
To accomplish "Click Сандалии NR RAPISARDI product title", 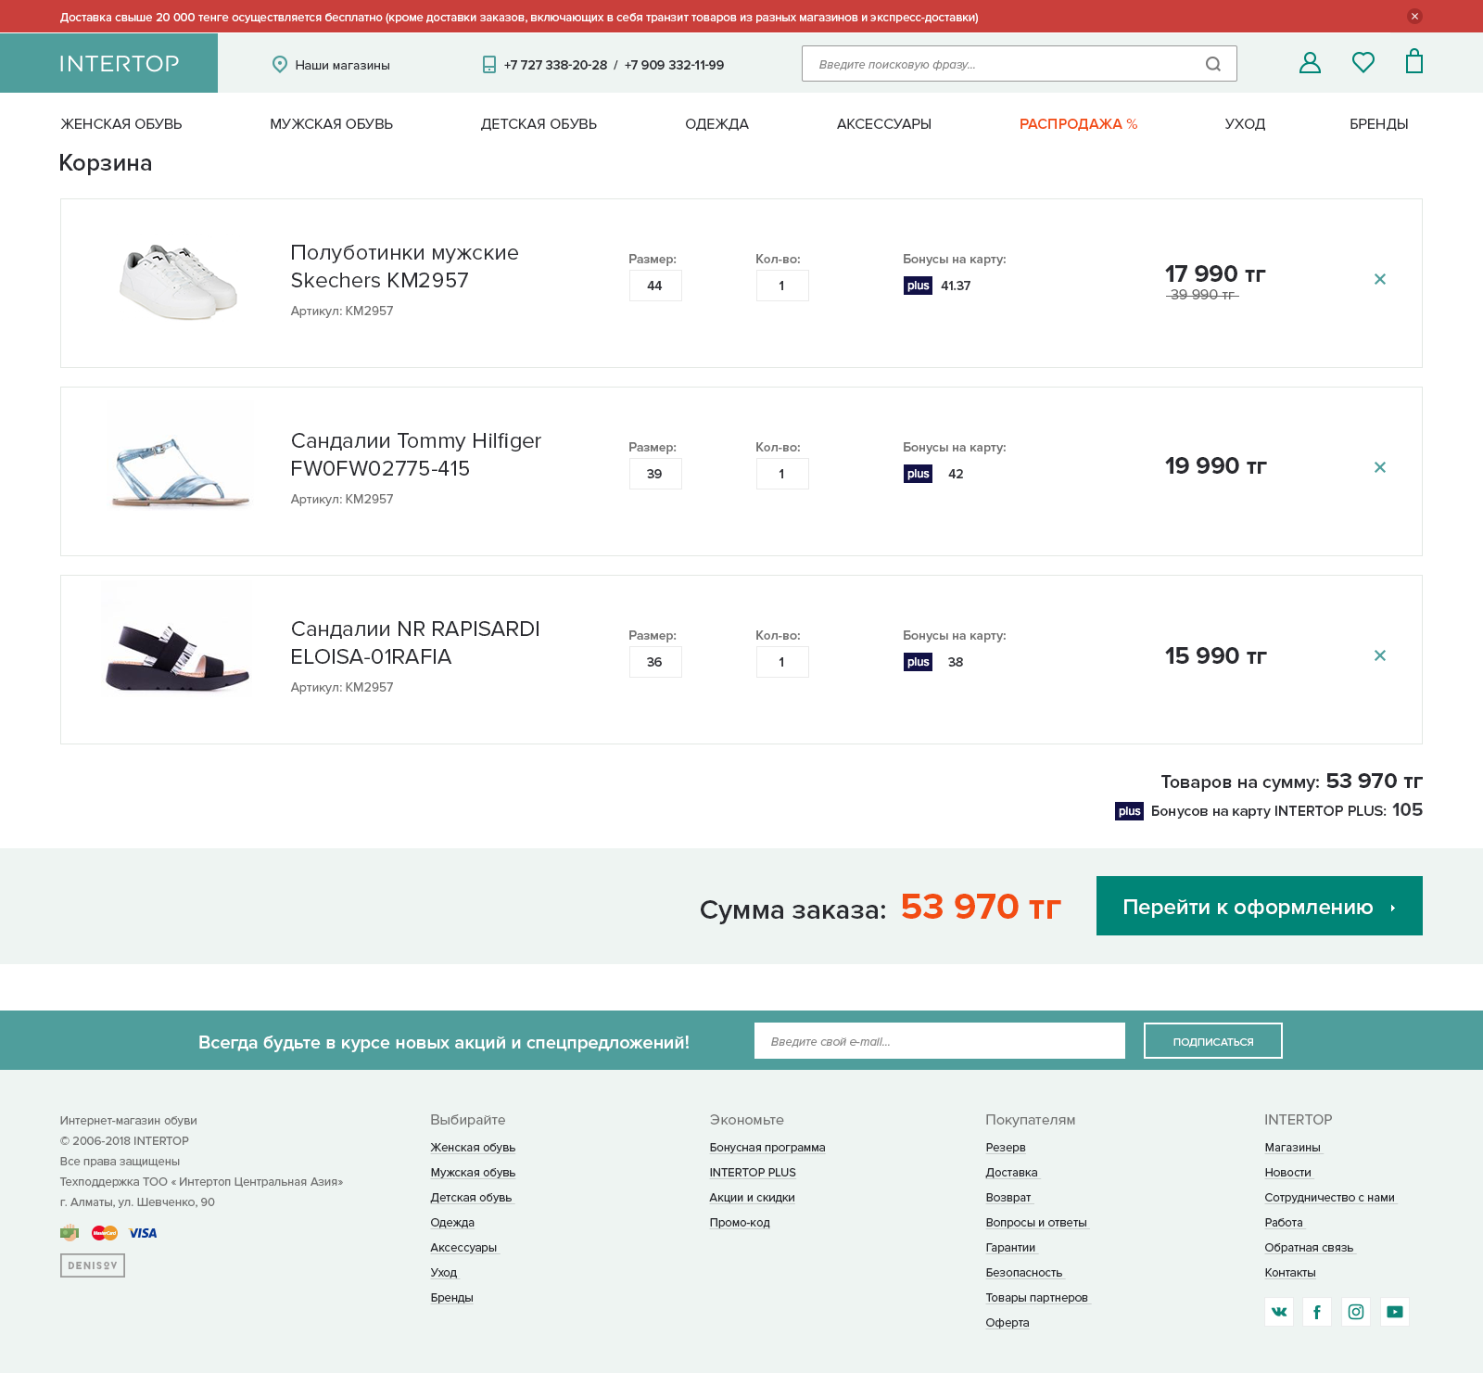I will 415,642.
